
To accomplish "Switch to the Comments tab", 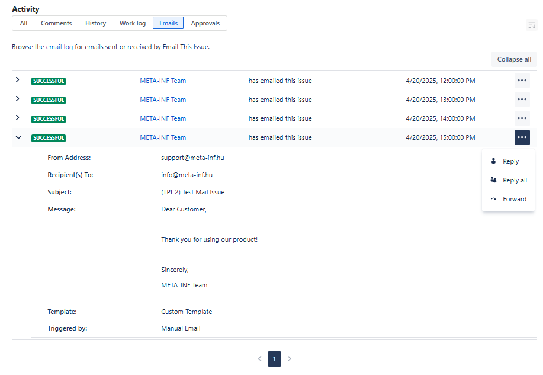I will coord(56,23).
